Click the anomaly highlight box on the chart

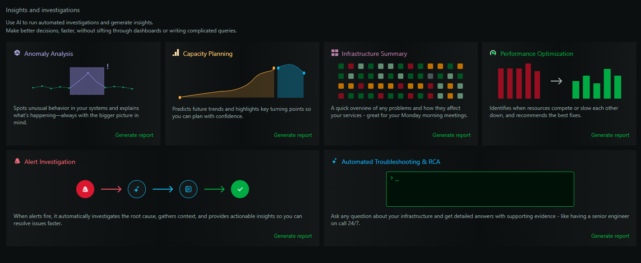pos(87,82)
